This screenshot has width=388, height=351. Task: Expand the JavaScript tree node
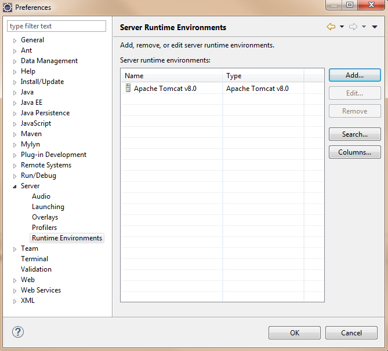(14, 124)
